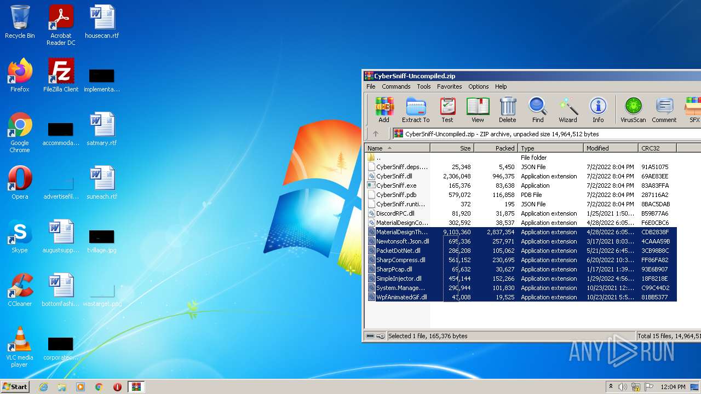Sort files by Packed column header
This screenshot has height=394, width=701.
click(496, 148)
